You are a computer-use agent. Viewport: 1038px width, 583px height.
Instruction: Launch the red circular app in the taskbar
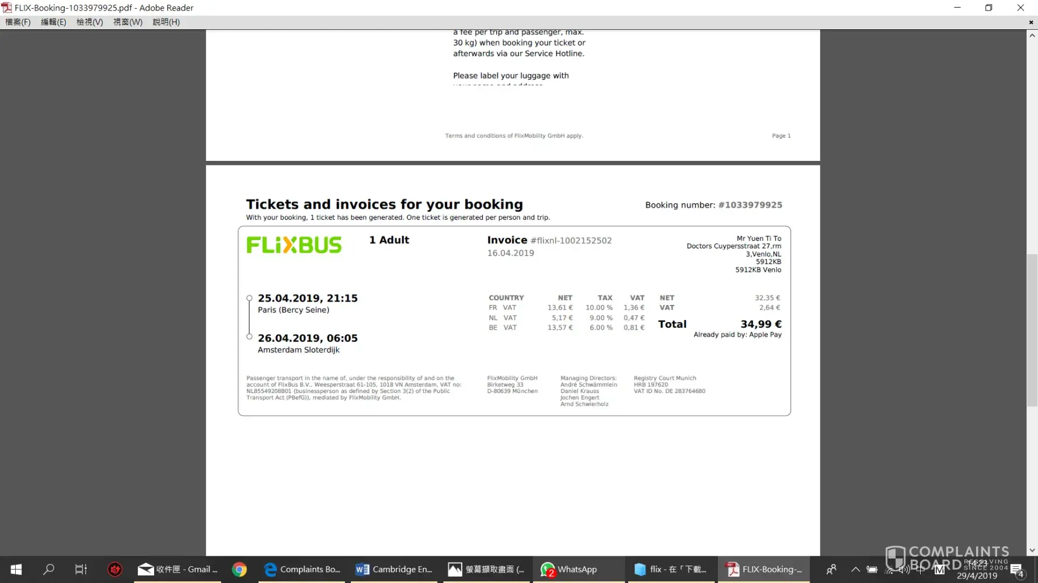(115, 570)
